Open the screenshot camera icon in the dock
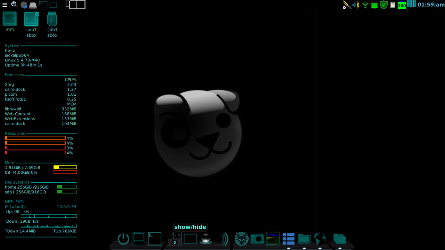The height and width of the screenshot is (250, 445). (257, 239)
